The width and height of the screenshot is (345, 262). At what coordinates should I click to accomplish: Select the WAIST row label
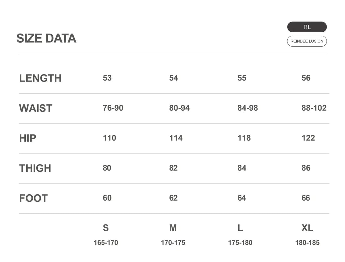(x=35, y=108)
